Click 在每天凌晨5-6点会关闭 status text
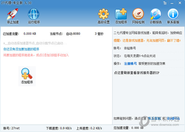 click(140, 56)
